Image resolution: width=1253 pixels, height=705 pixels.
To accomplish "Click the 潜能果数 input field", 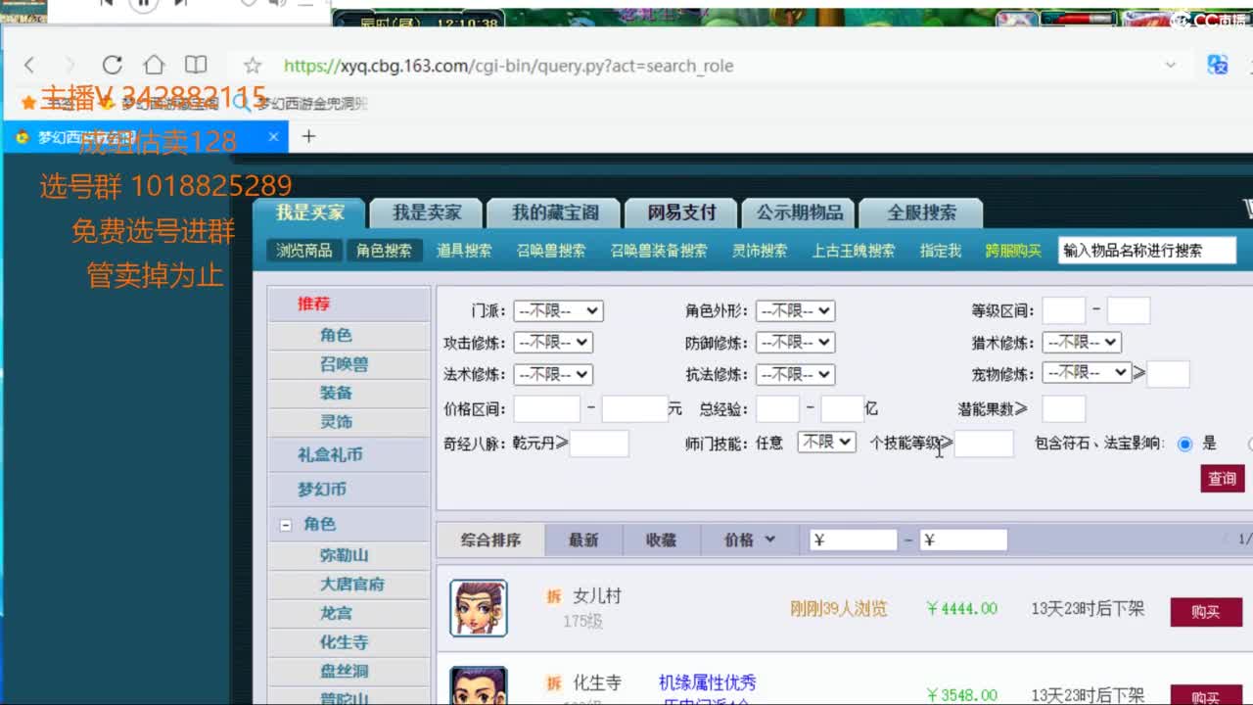I will (x=1064, y=408).
